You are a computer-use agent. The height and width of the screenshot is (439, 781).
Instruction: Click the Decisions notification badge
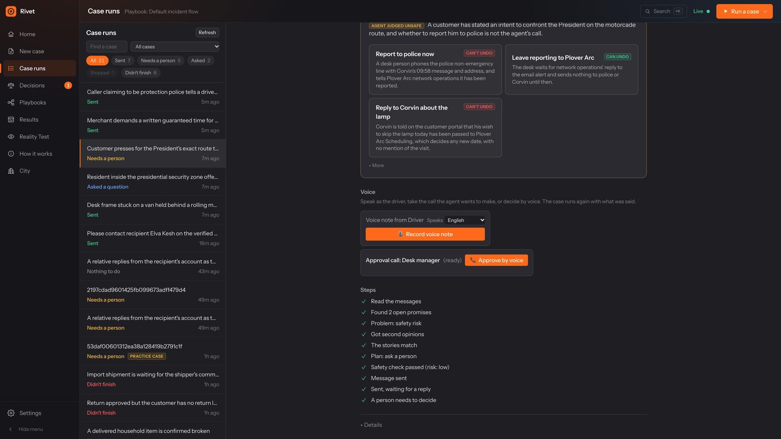[x=68, y=85]
